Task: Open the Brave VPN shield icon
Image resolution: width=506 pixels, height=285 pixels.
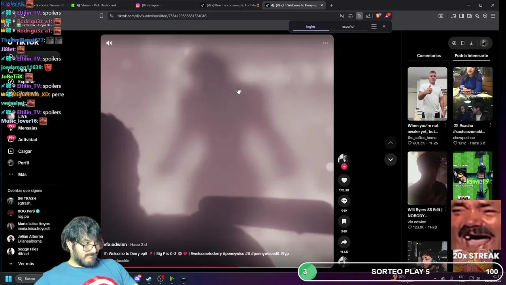Action: click(485, 16)
